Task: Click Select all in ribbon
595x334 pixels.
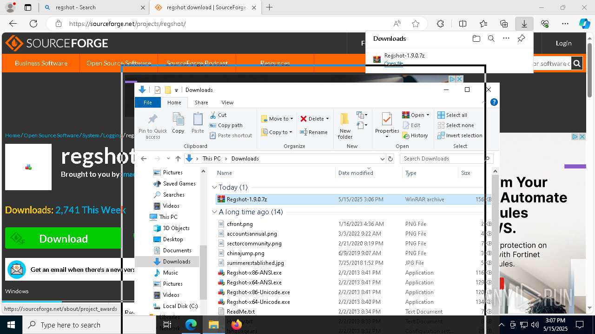Action: pyautogui.click(x=452, y=115)
